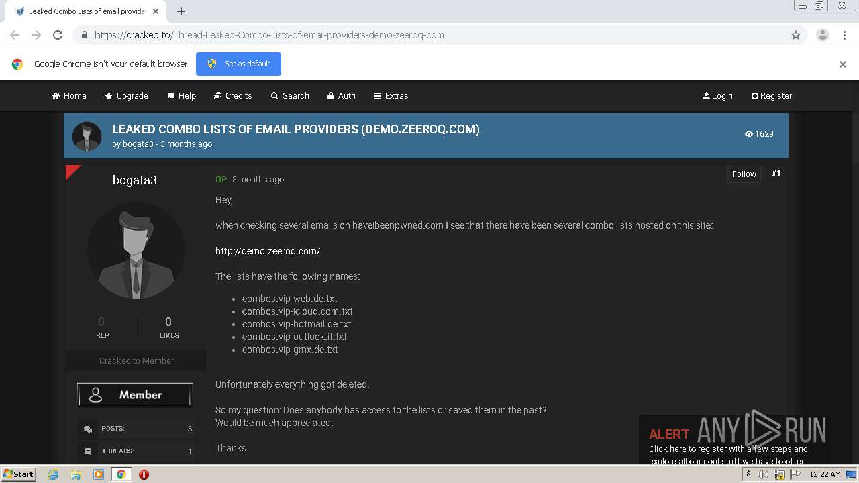Switch to Chrome taskbar button
This screenshot has height=483, width=859.
click(x=121, y=474)
